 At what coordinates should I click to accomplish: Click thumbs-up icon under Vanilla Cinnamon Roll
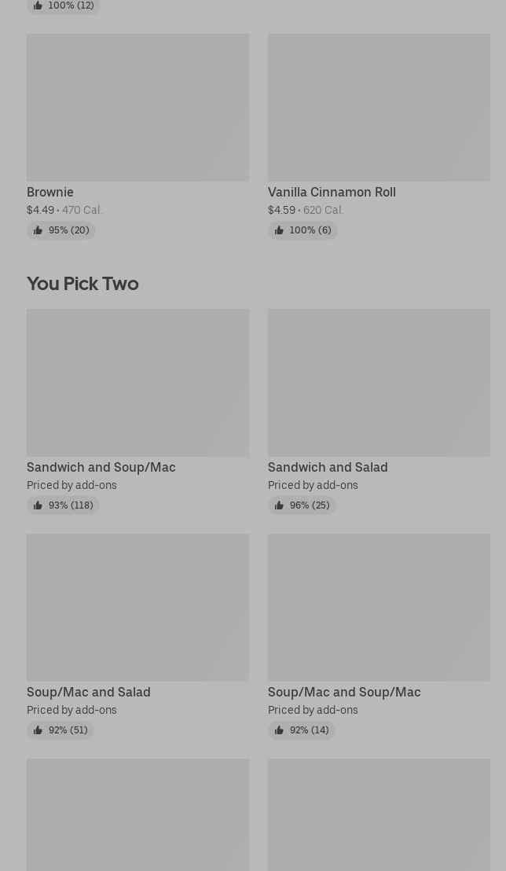[279, 230]
